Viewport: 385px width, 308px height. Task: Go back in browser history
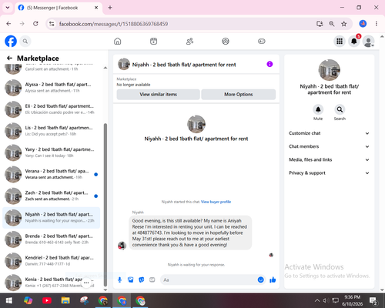(x=8, y=24)
